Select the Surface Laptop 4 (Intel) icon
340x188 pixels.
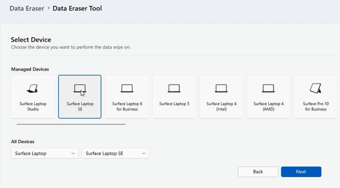(221, 88)
